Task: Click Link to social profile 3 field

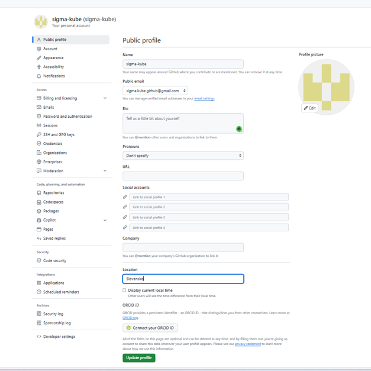Action: (x=209, y=217)
